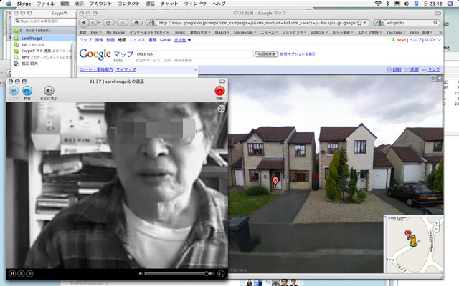Click the Google Maps search box
459x286 pixels.
point(194,54)
